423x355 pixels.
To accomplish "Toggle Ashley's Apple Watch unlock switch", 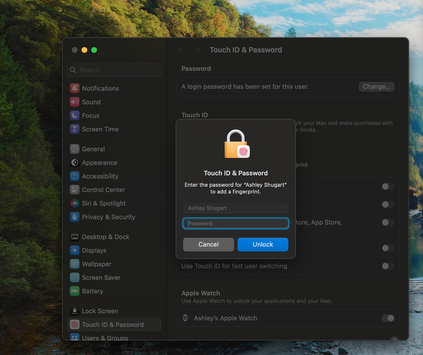I will [388, 318].
